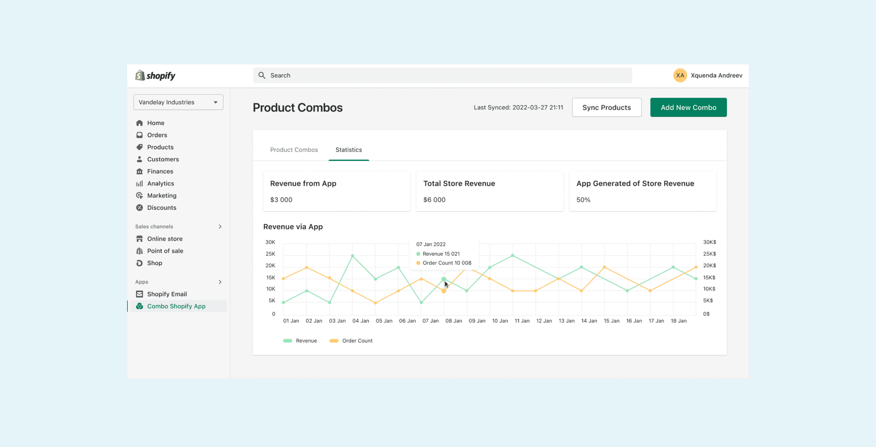This screenshot has height=447, width=876.
Task: Open Orders via its inbox icon
Action: tap(140, 135)
